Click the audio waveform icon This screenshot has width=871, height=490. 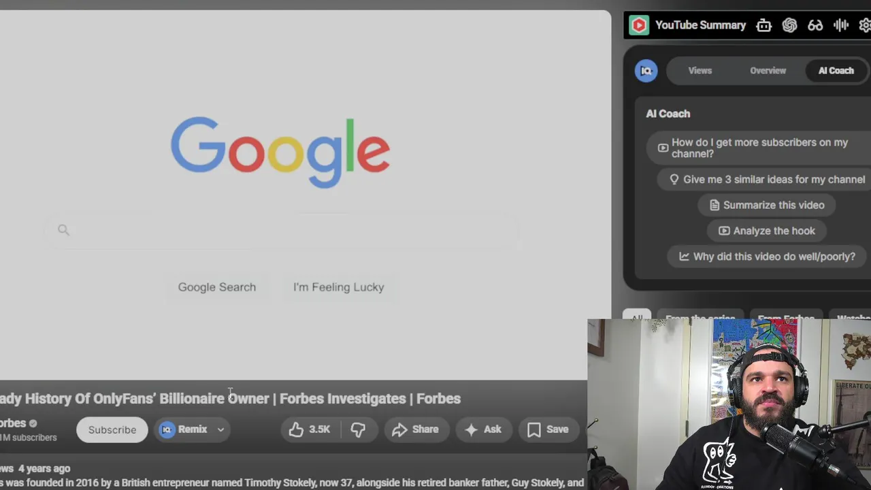[x=841, y=25]
